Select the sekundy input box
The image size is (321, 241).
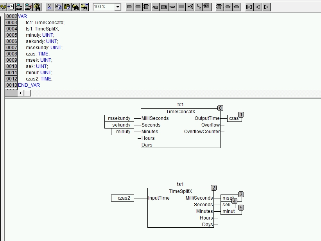tap(119, 125)
